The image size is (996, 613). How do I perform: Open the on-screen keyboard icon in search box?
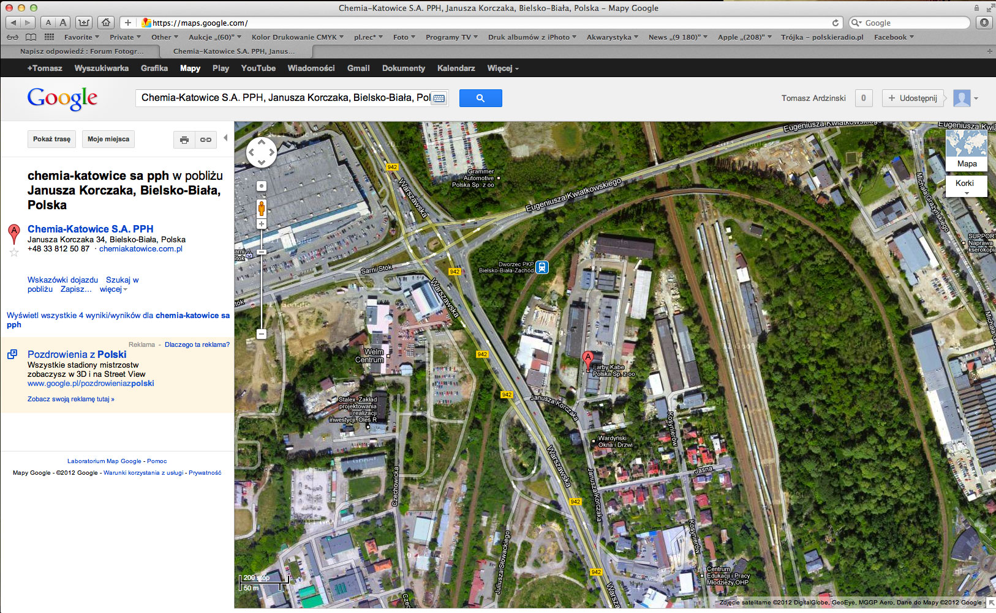click(x=439, y=98)
